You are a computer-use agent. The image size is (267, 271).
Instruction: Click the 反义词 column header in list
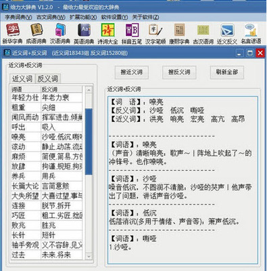(62, 89)
